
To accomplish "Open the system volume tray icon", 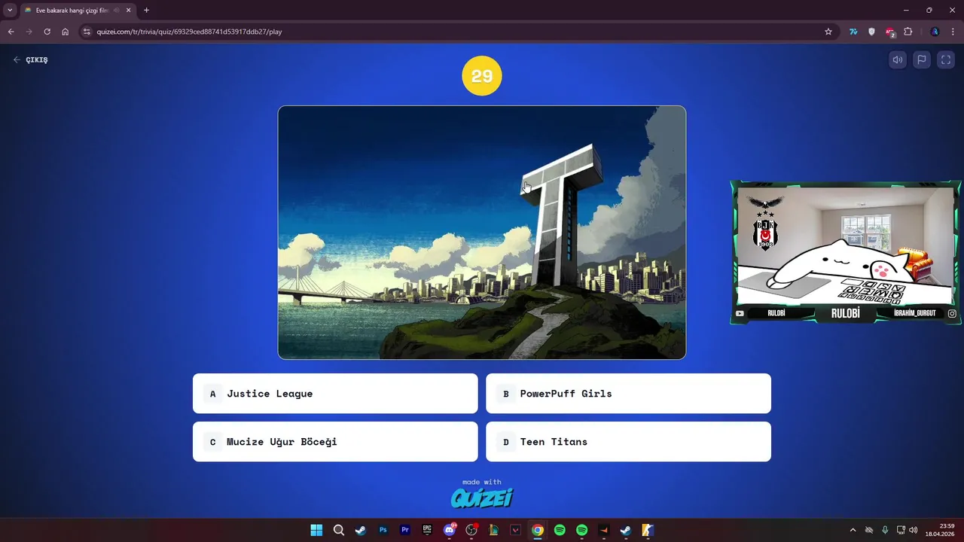I will (x=914, y=530).
